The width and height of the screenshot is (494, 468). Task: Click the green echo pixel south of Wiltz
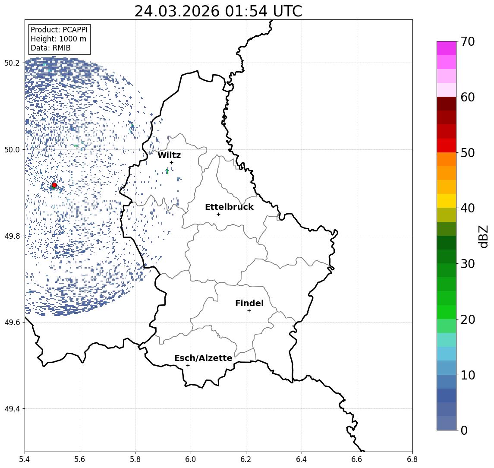(167, 171)
